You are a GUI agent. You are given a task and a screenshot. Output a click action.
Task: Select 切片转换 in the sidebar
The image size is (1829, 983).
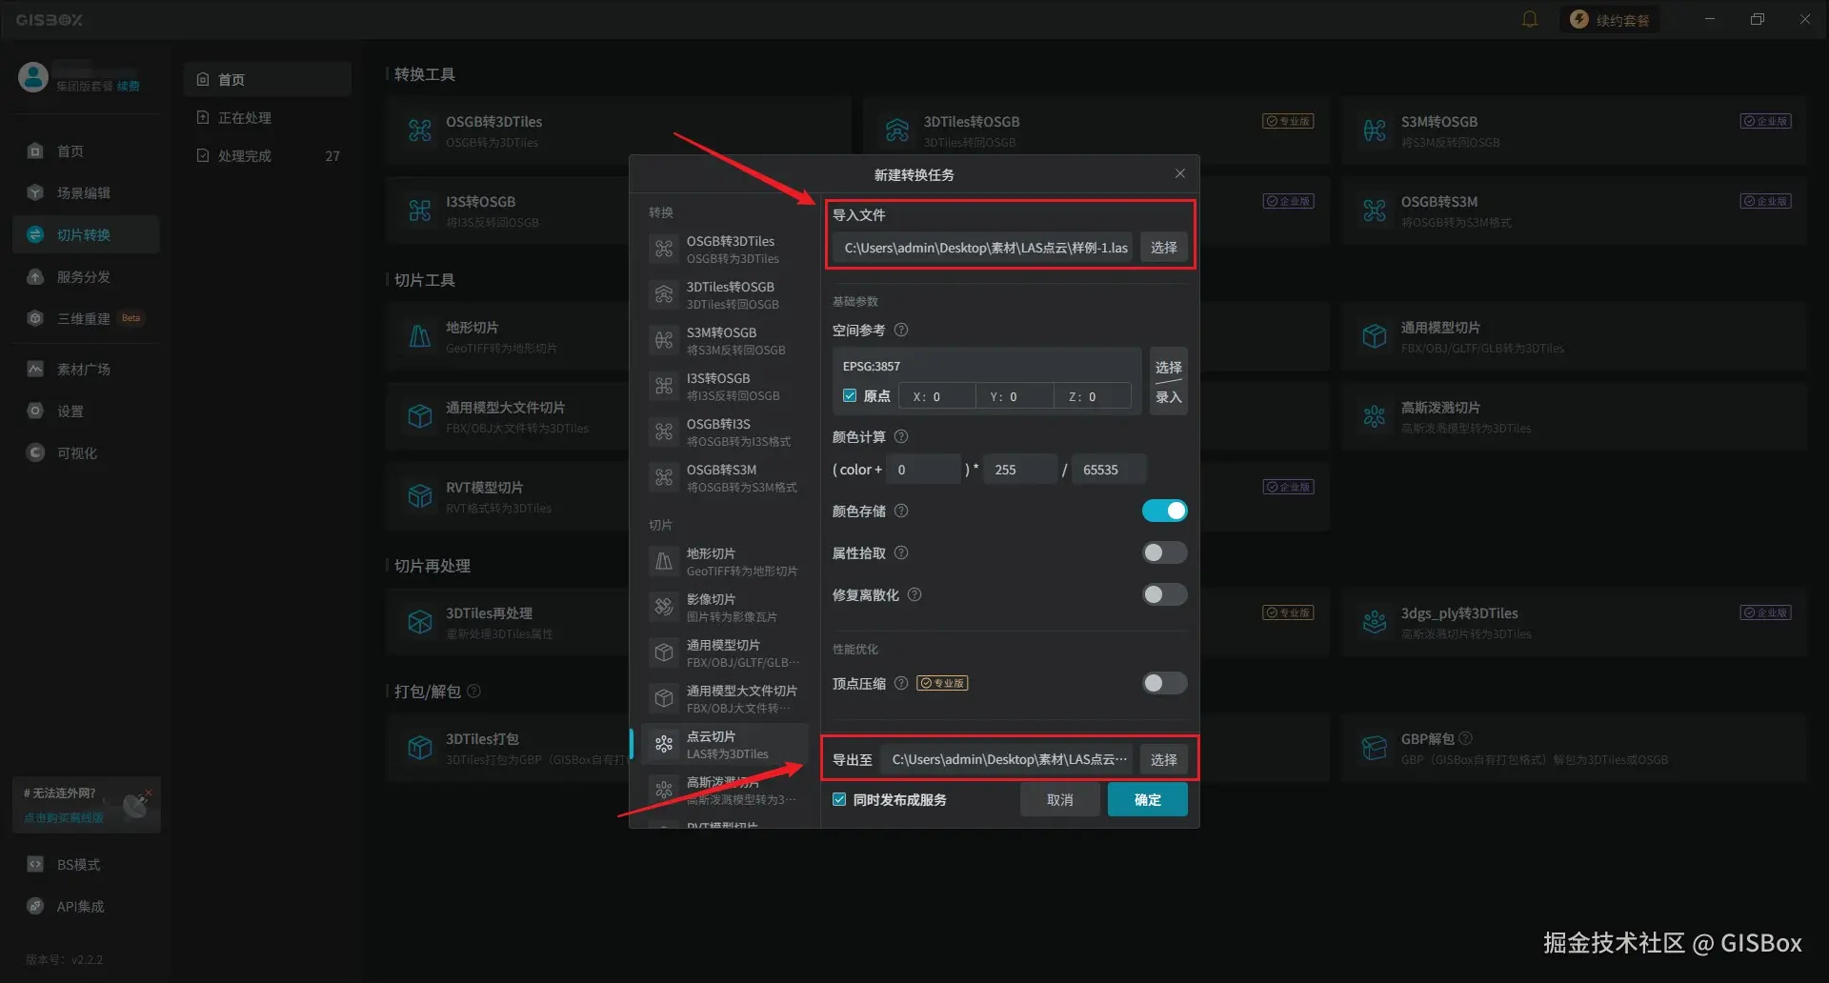pos(86,234)
